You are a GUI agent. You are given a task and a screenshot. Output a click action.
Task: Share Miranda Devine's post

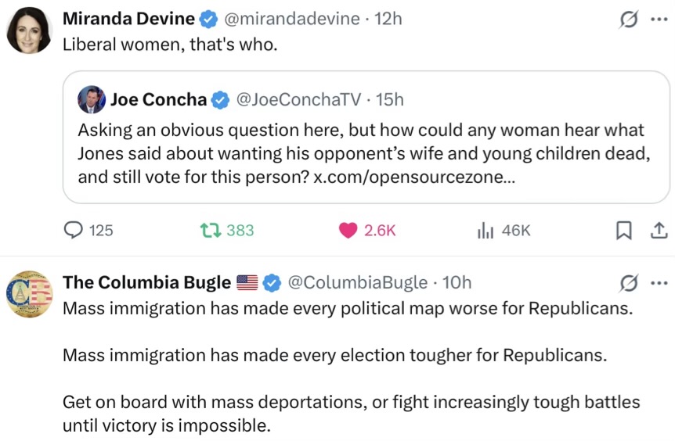659,230
